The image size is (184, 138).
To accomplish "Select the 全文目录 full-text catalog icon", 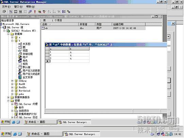I will [x=20, y=77].
